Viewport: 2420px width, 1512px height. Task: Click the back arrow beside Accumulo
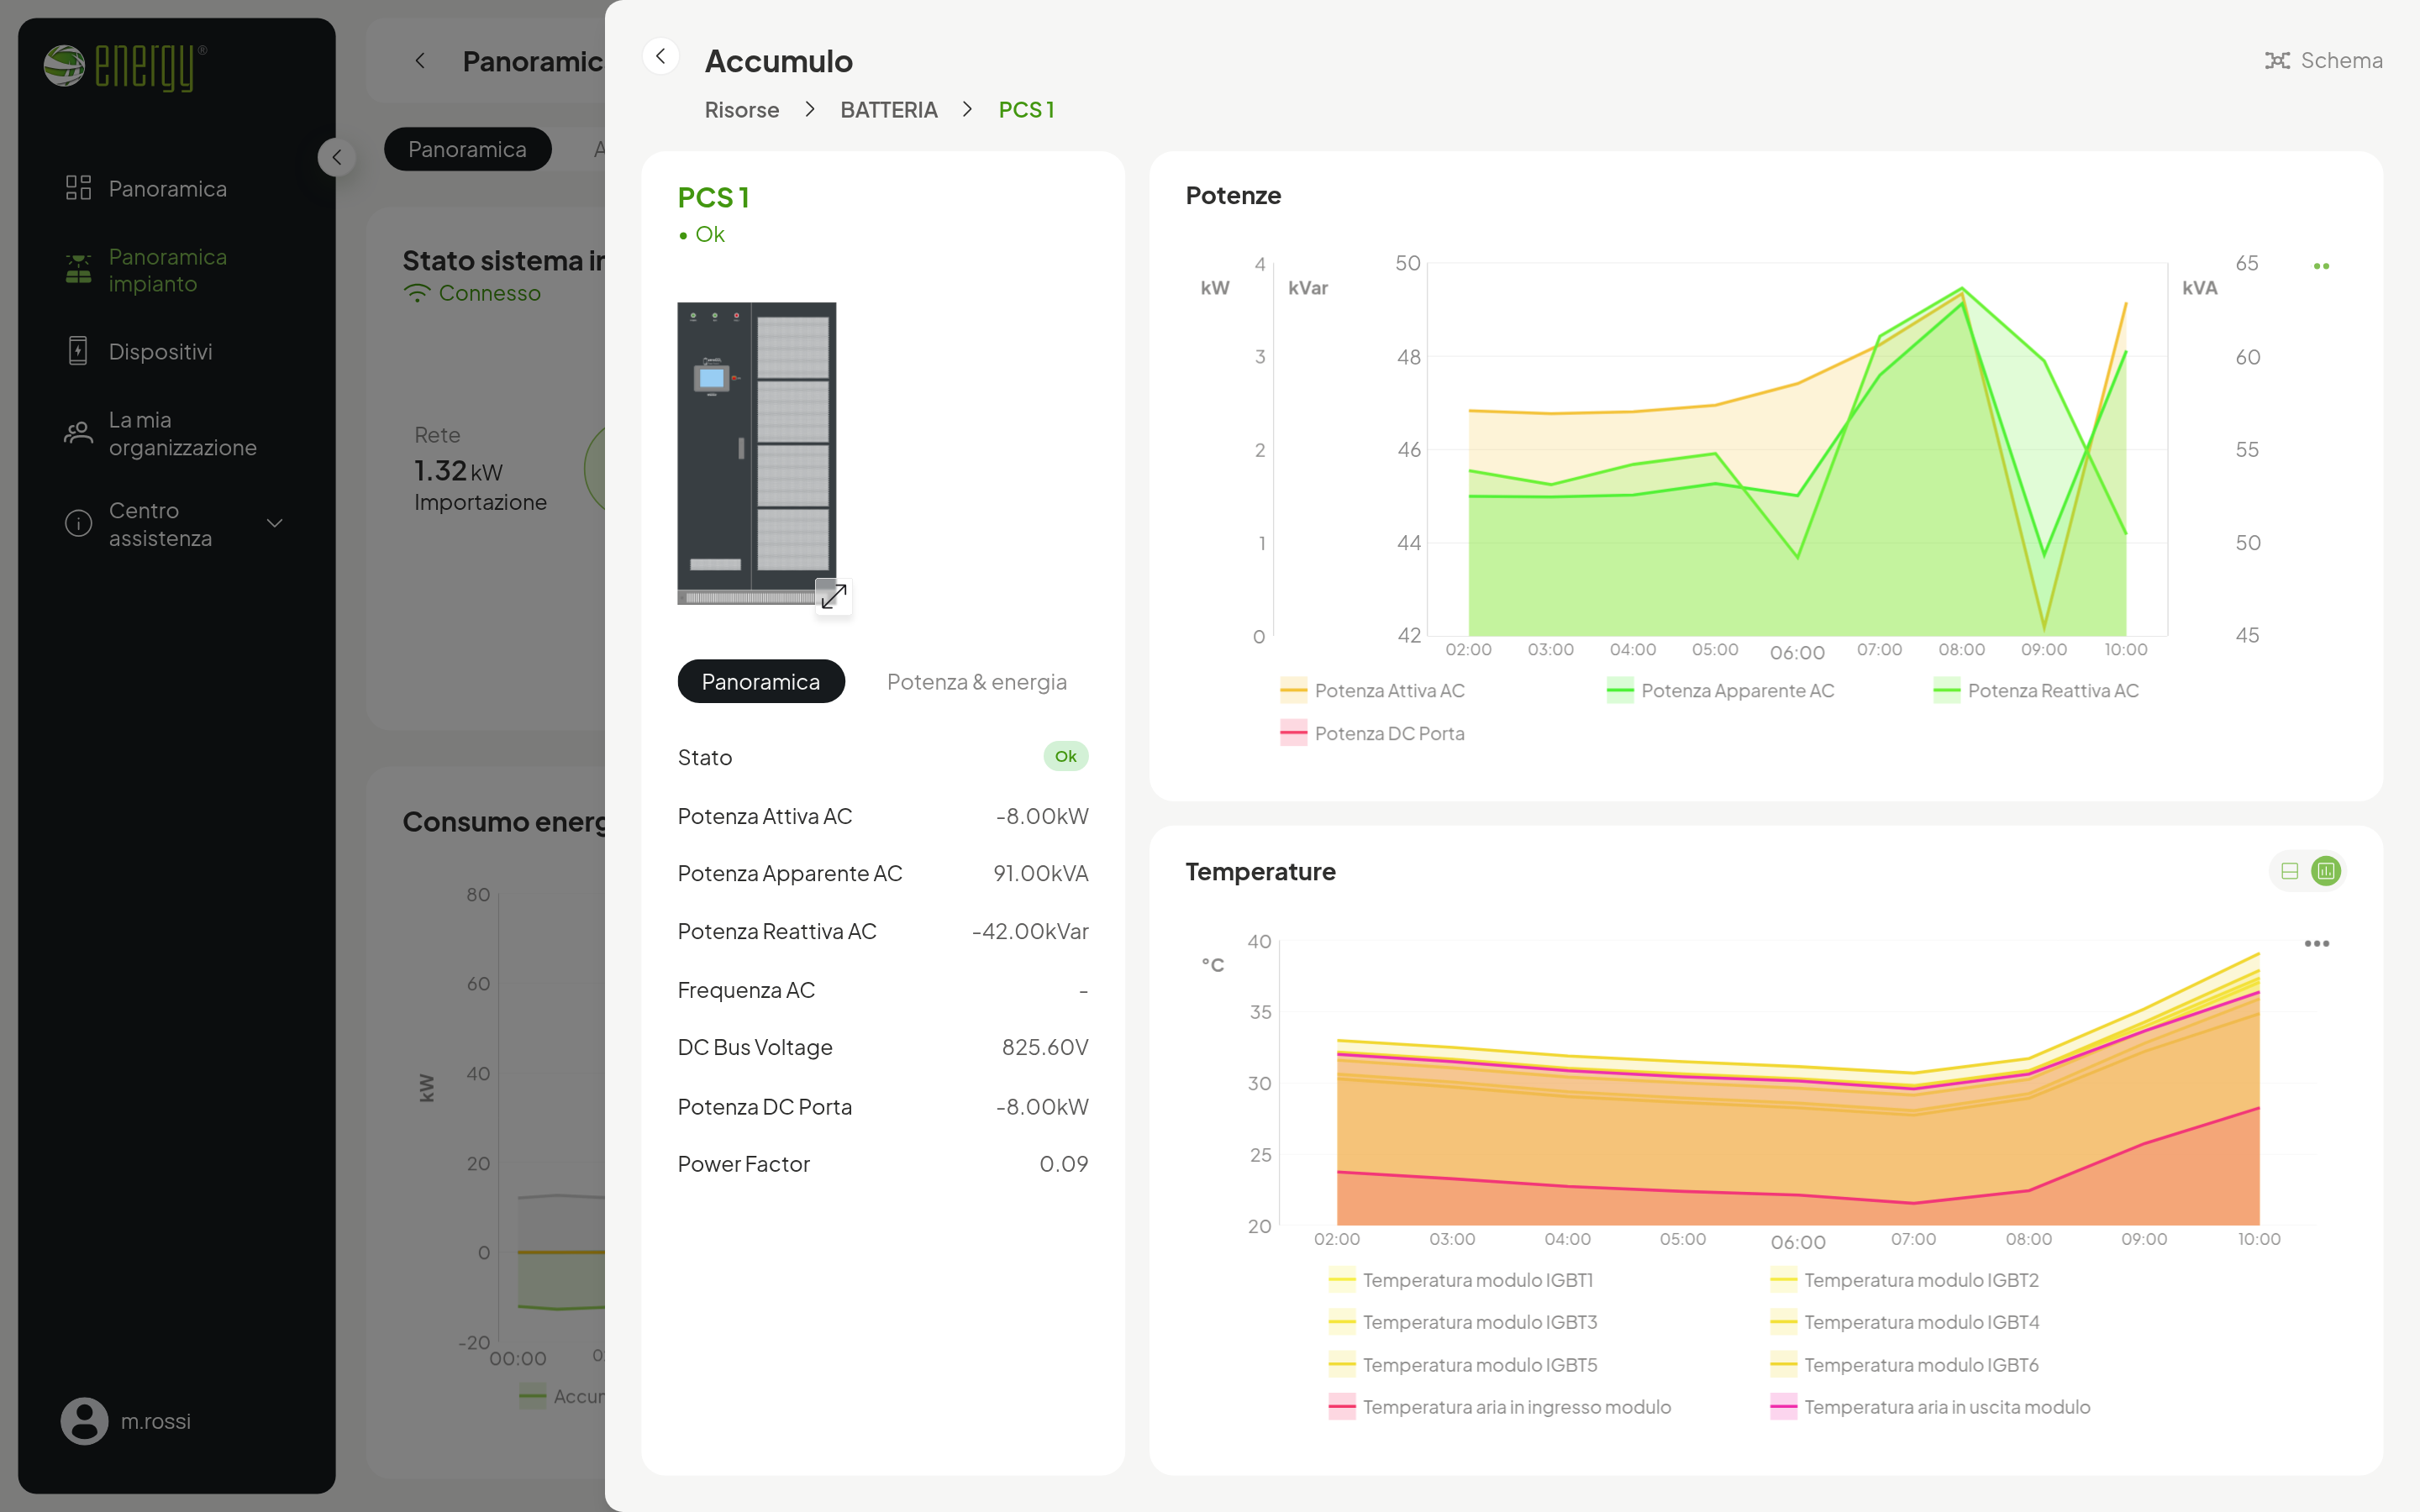tap(660, 57)
